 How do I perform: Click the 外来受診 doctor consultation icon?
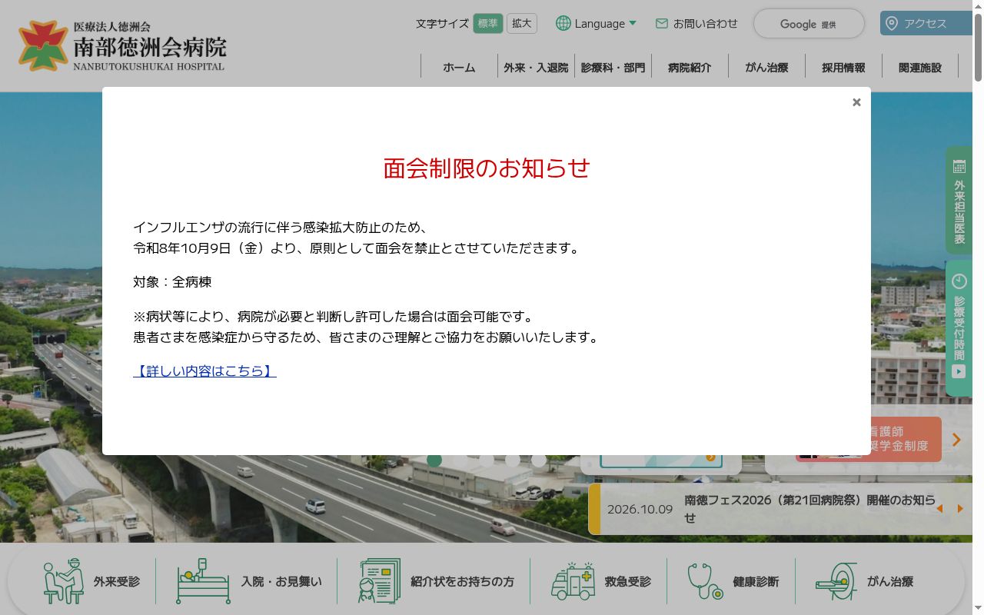(x=63, y=581)
